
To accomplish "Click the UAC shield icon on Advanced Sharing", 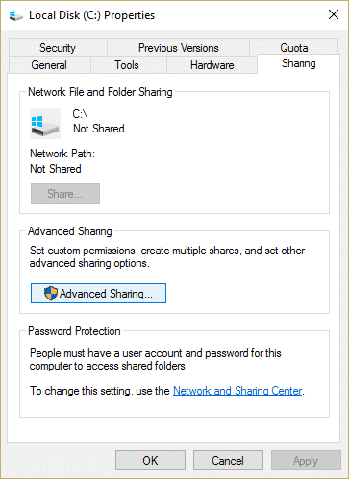I will click(x=51, y=293).
